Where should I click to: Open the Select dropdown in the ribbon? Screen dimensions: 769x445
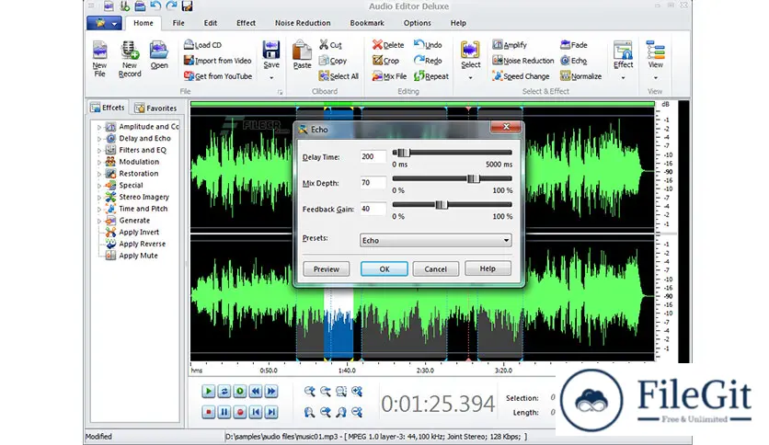tap(470, 77)
